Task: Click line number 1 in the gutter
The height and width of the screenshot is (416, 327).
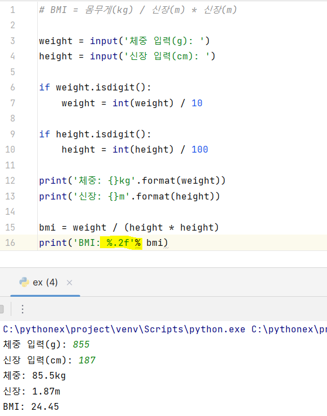Action: point(12,10)
